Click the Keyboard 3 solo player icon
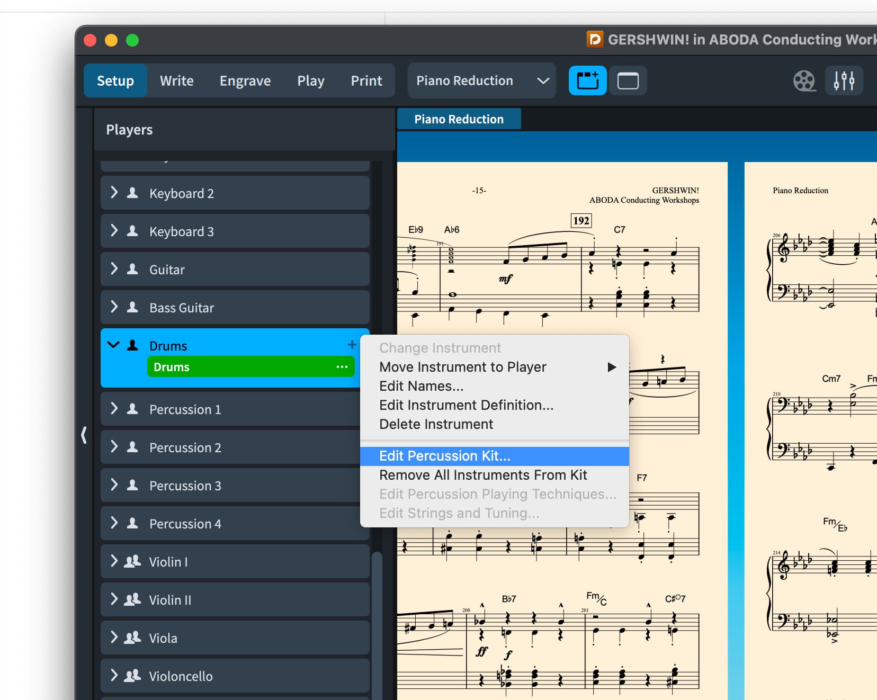Screen dimensions: 877x700 click(132, 231)
